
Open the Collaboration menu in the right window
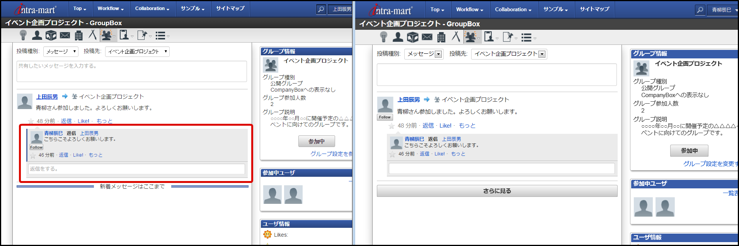[513, 10]
